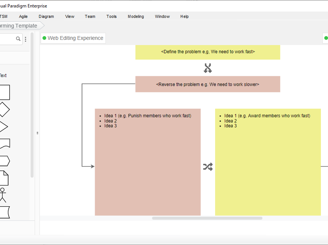Image resolution: width=328 pixels, height=245 pixels.
Task: Select the diamond decision shape
Action: (x=4, y=109)
